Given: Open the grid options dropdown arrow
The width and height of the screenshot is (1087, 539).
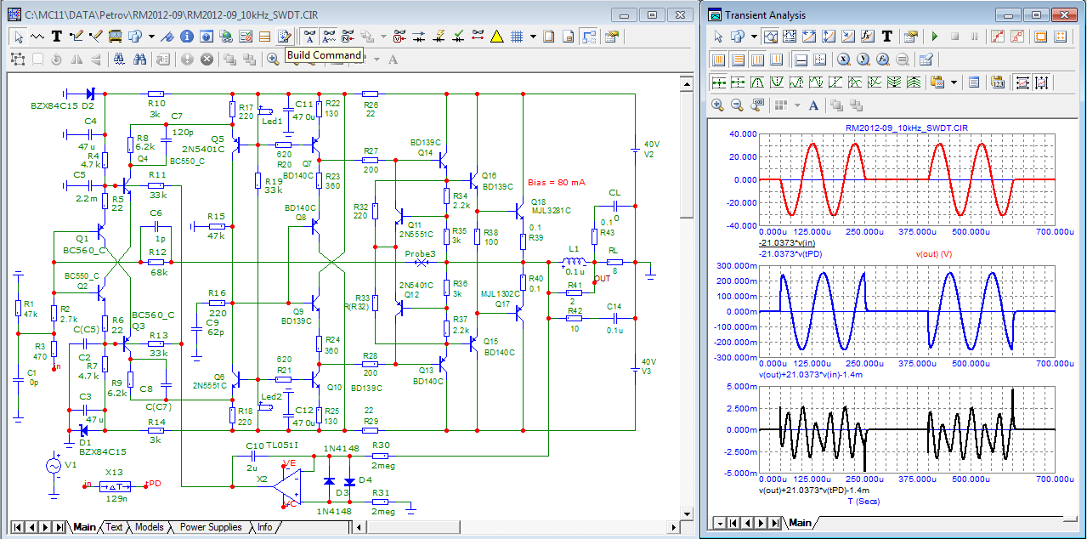Looking at the screenshot, I should (x=533, y=37).
